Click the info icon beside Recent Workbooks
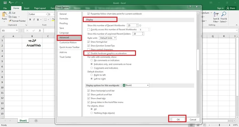 point(140,26)
